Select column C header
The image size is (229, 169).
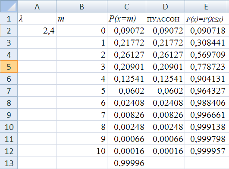[127, 6]
